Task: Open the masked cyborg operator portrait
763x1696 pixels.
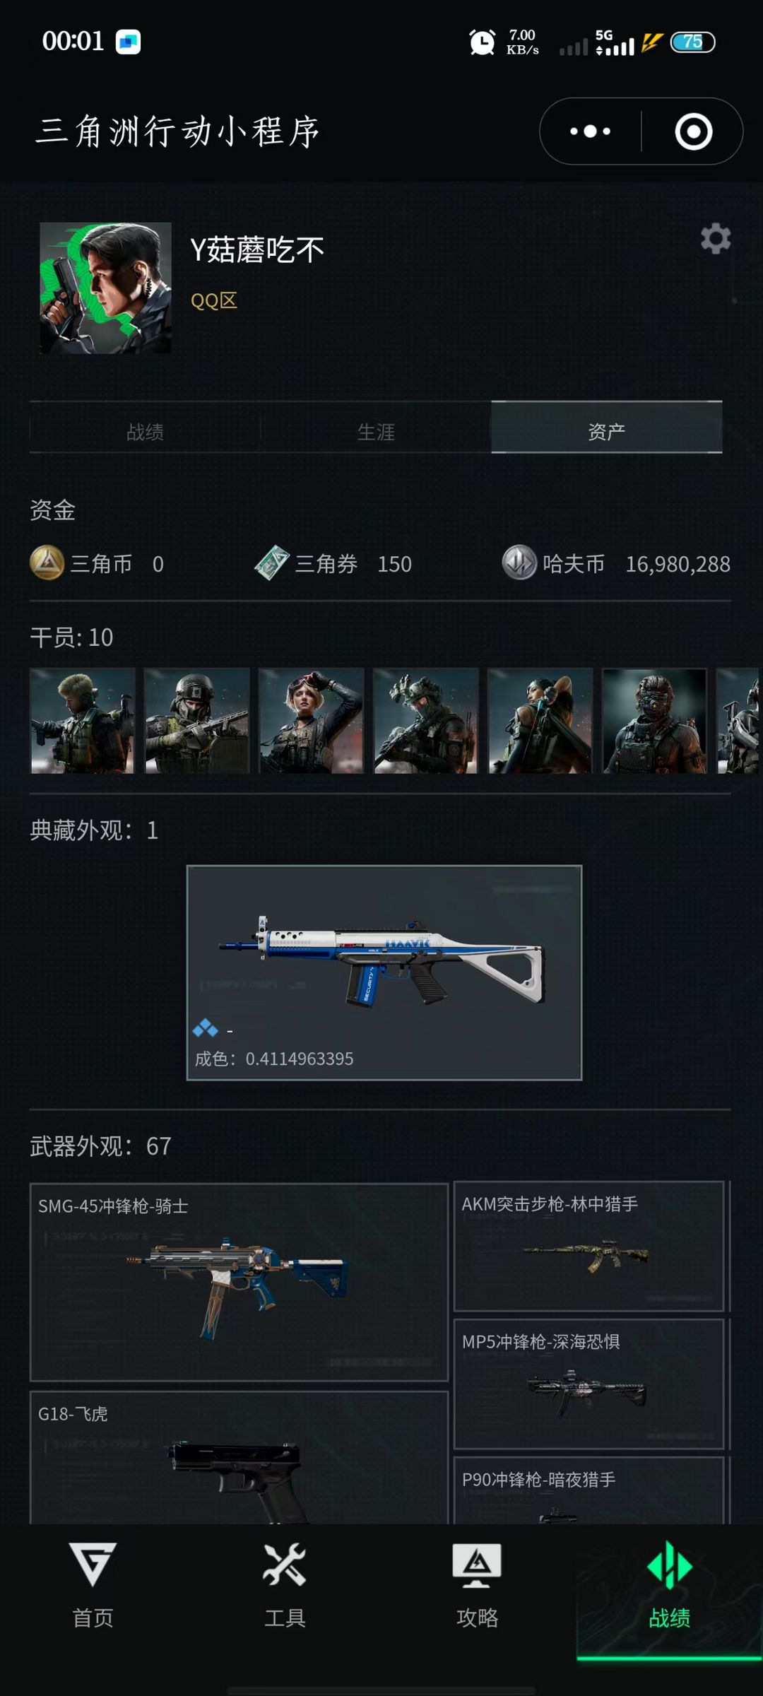Action: coord(654,721)
